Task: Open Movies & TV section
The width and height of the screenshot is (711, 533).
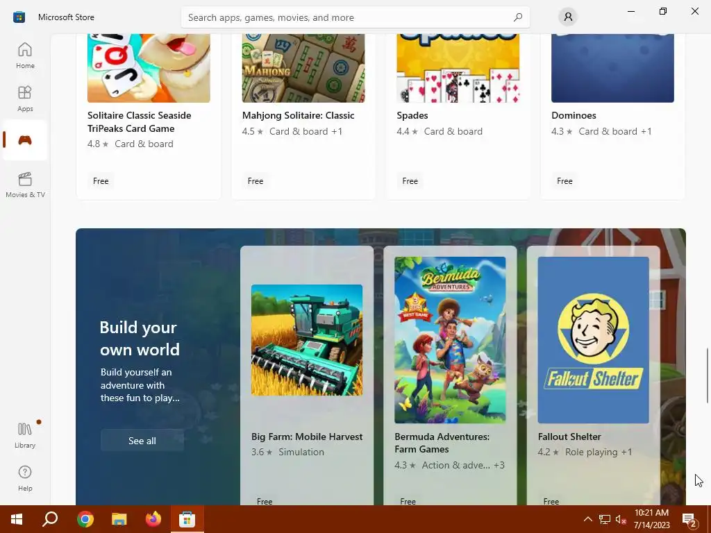Action: [x=25, y=185]
